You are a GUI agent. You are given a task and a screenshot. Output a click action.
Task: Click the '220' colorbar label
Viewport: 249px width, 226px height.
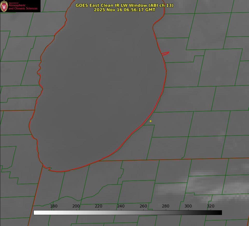coord(98,206)
